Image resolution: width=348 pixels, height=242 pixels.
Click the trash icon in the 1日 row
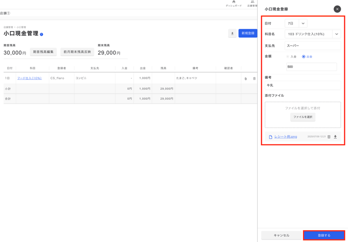pyautogui.click(x=254, y=78)
